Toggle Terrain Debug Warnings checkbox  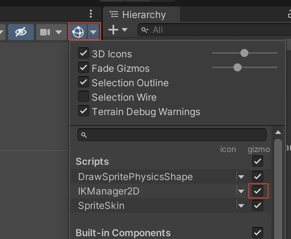click(84, 111)
